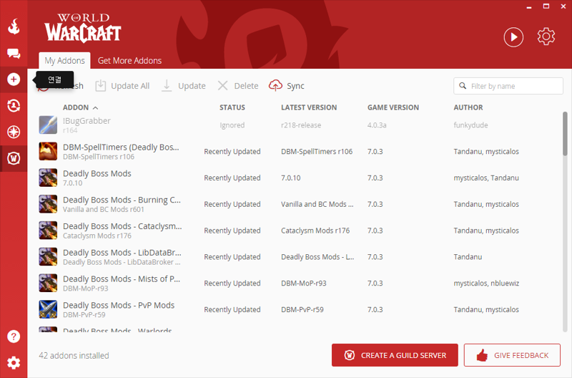
Task: Click the Ignored status of !BugGrabber
Action: click(x=232, y=125)
